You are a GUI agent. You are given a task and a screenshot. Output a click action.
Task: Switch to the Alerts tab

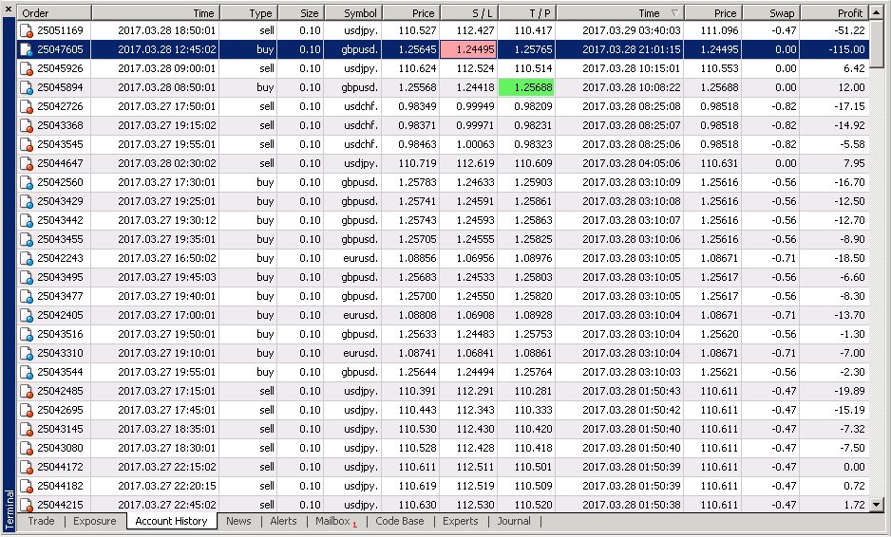[283, 521]
